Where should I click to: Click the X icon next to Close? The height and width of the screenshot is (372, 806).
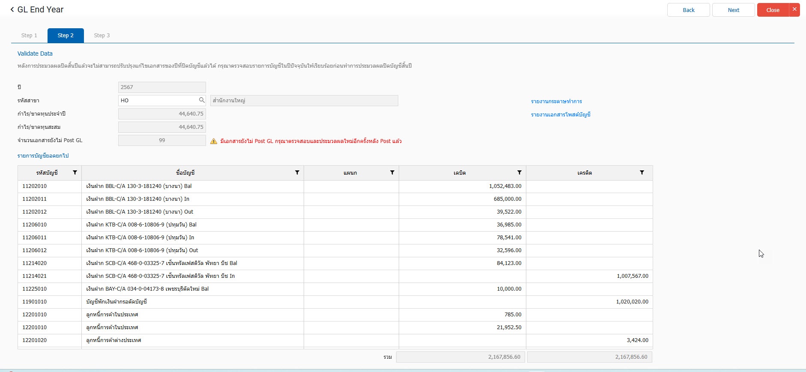pyautogui.click(x=794, y=9)
